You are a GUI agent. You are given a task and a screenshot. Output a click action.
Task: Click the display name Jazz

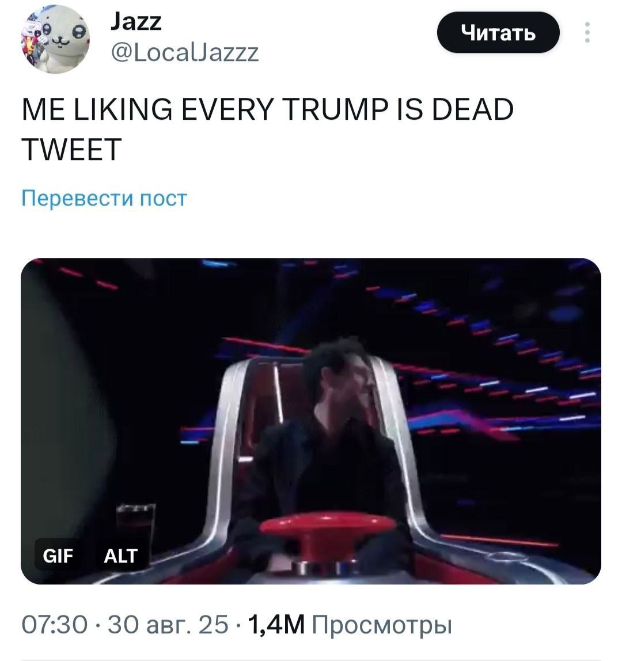pos(136,22)
